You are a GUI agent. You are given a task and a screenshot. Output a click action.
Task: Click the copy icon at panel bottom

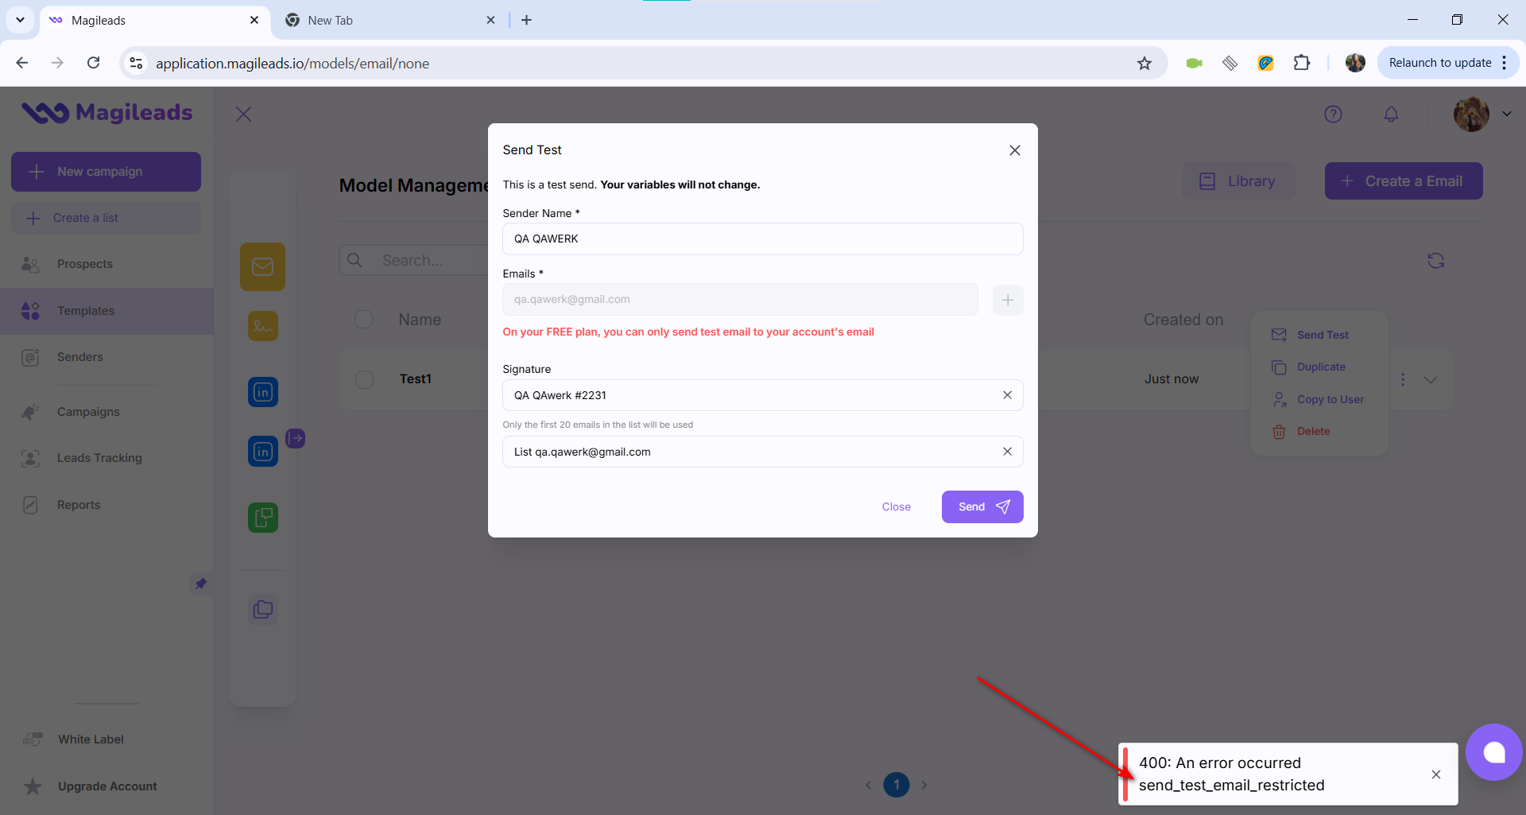262,609
